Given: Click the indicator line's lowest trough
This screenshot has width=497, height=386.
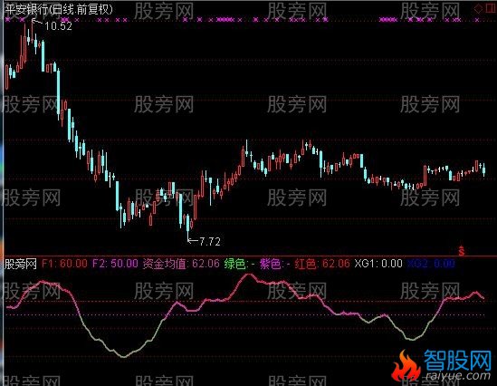Looking at the screenshot, I should (x=124, y=356).
